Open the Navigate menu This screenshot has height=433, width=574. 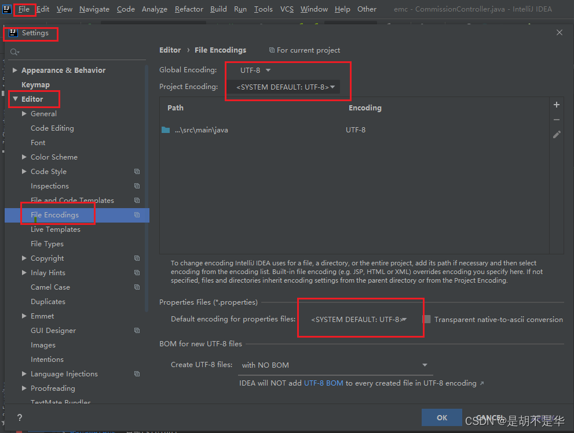pyautogui.click(x=94, y=9)
